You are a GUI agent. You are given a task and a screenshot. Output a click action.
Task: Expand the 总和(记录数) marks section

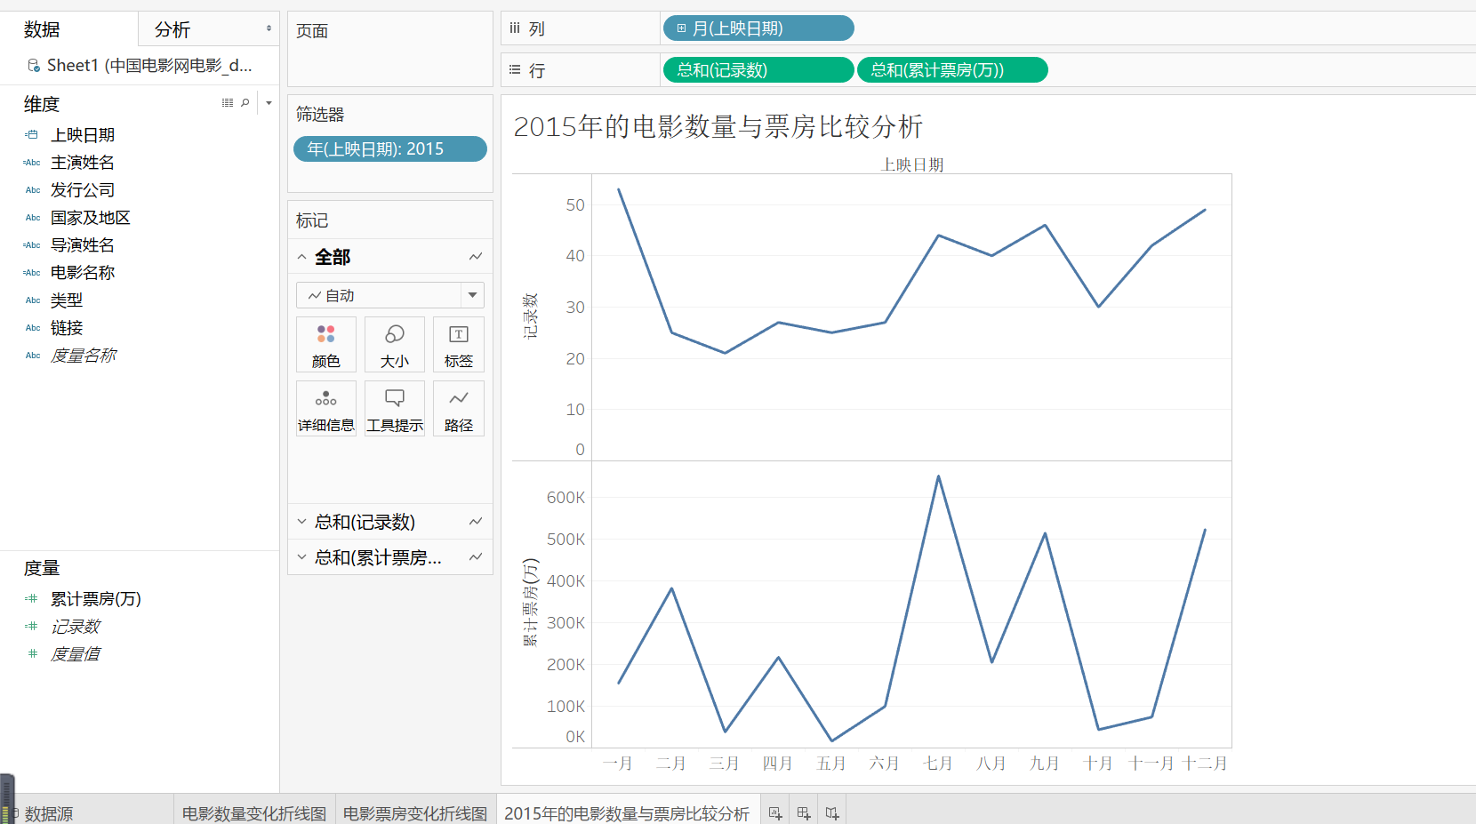pyautogui.click(x=301, y=522)
